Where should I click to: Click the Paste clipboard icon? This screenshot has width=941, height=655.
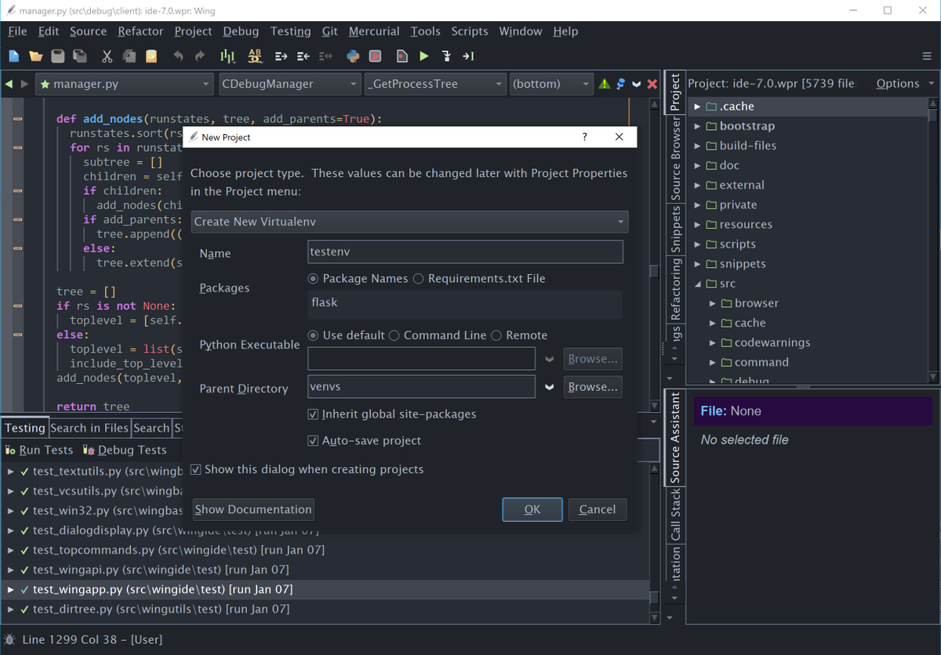point(151,56)
